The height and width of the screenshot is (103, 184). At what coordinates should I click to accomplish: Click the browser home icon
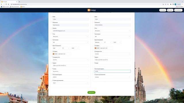coord(8,4)
